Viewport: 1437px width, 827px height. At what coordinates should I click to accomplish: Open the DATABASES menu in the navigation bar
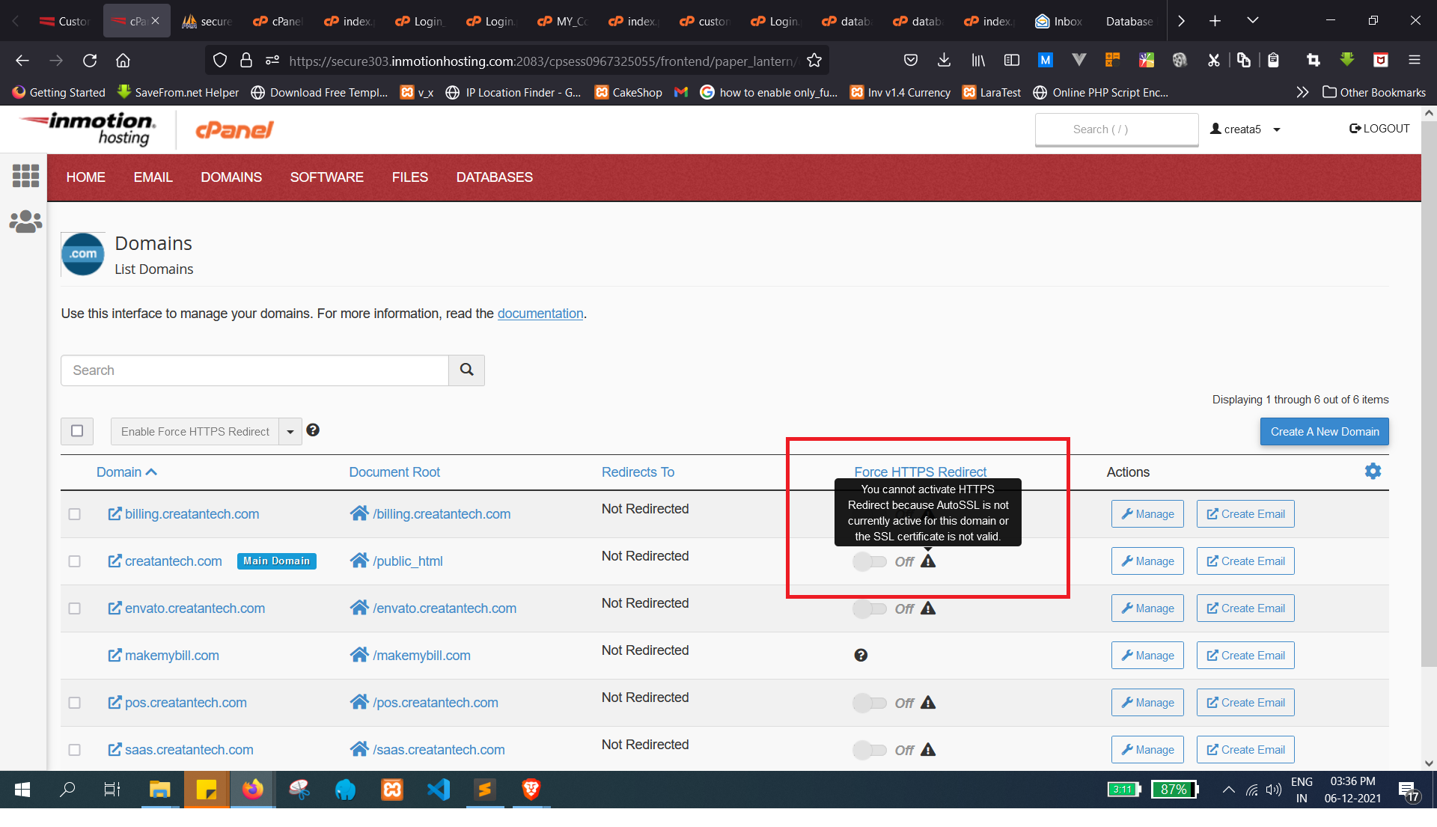tap(495, 177)
